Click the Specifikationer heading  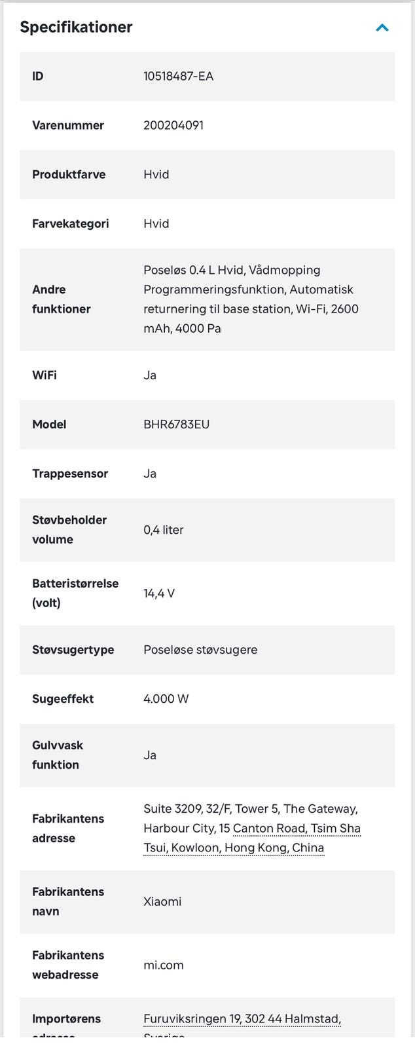[76, 28]
